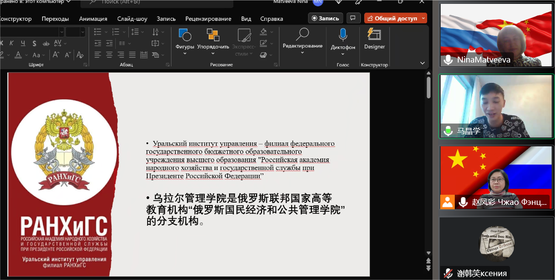The width and height of the screenshot is (555, 280).
Task: Toggle text shadow (S) formatting
Action: (34, 43)
